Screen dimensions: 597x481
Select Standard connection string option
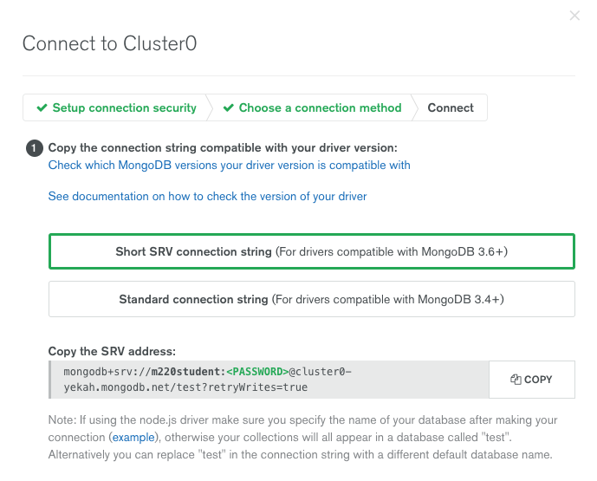[312, 299]
